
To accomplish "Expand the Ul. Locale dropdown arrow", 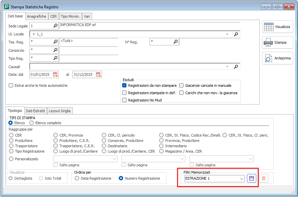I will 227,34.
